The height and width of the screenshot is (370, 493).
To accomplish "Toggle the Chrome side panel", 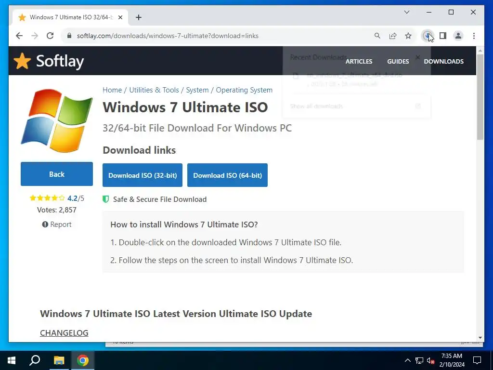I will pos(443,36).
